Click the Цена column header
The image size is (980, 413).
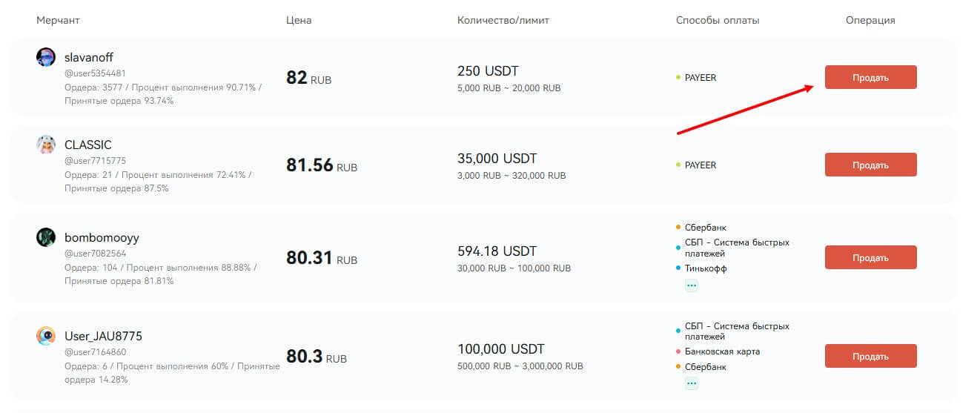pos(299,20)
